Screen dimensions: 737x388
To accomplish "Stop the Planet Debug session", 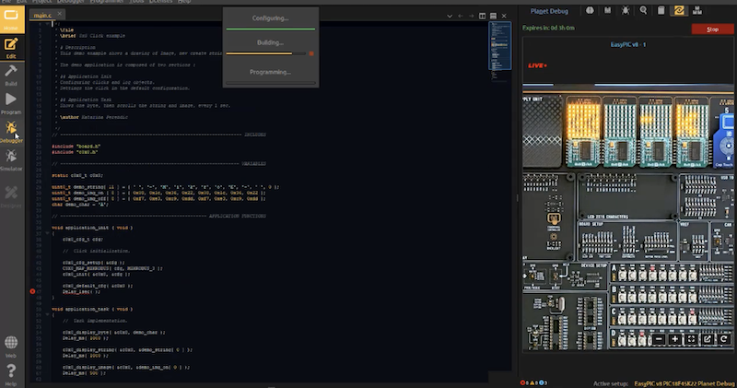I will 712,29.
